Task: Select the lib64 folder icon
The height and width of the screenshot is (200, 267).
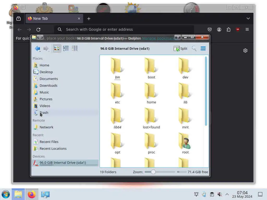Action: pos(117,116)
